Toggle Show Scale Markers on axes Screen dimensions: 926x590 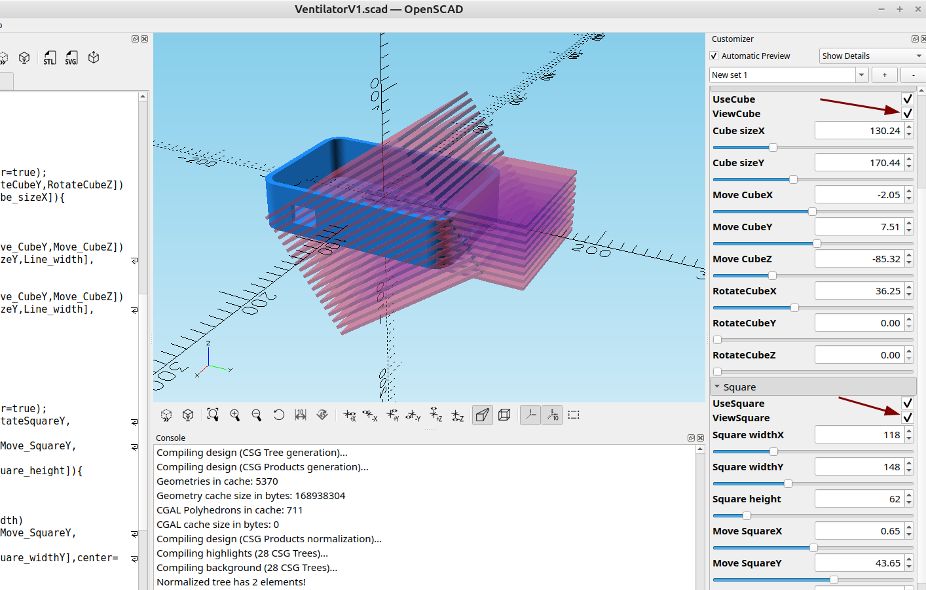pos(552,415)
